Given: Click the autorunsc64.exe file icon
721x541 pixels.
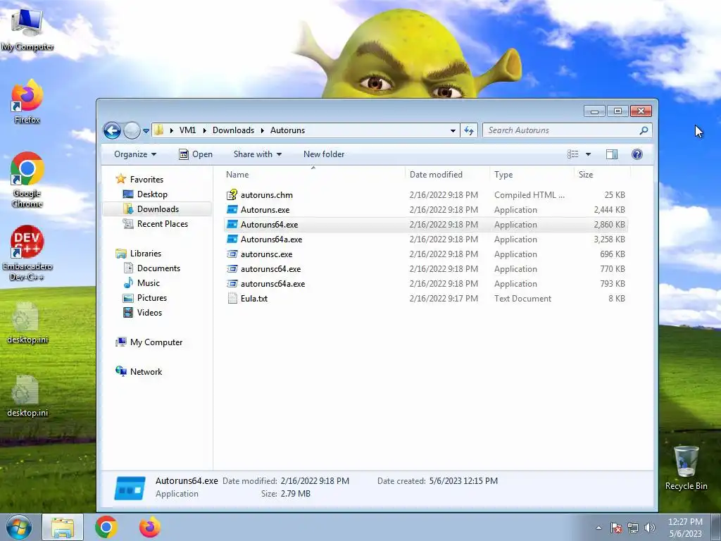Looking at the screenshot, I should point(232,268).
